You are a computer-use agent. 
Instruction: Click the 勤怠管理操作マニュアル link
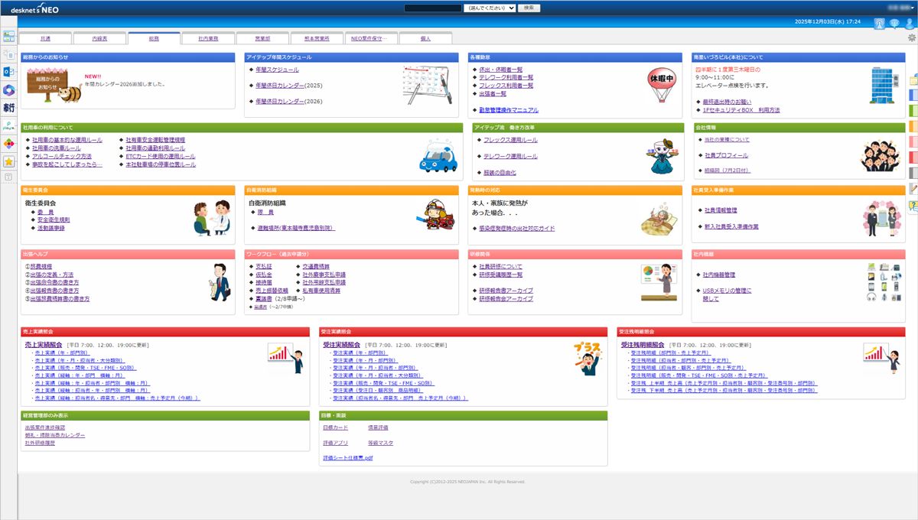pos(508,110)
